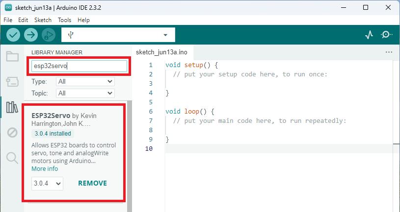Click the ESP32Servo library title

(x=51, y=116)
